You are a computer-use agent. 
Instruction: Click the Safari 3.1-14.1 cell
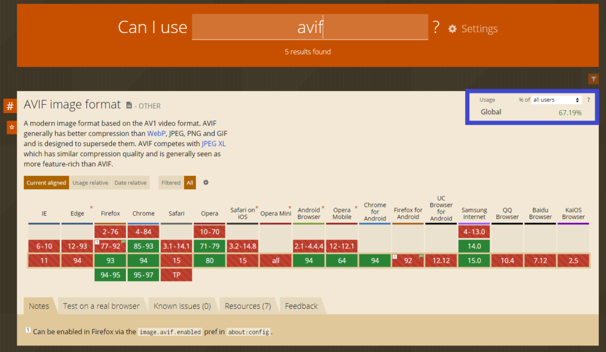[x=176, y=246]
